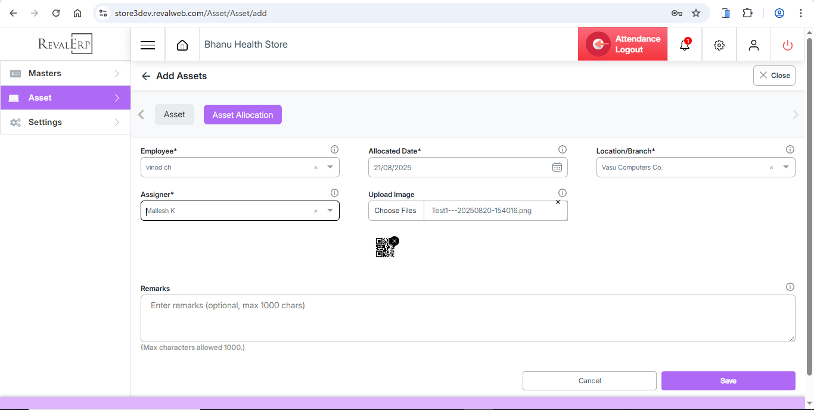Click the info icon beside Employee field
Viewport: 814px width, 410px height.
pyautogui.click(x=334, y=149)
